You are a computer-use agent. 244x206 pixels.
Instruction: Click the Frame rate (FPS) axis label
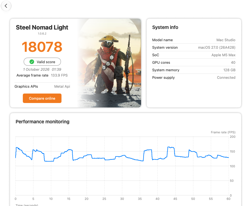coord(223,132)
